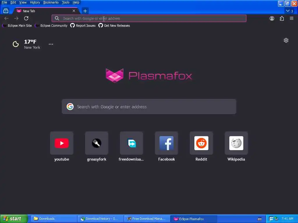Screen dimensions: 298x223
Task: Open Eclipse Community bookmark
Action: 51,26
